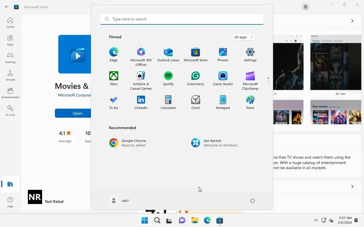
Task: Open the Calculator app
Action: tap(168, 102)
